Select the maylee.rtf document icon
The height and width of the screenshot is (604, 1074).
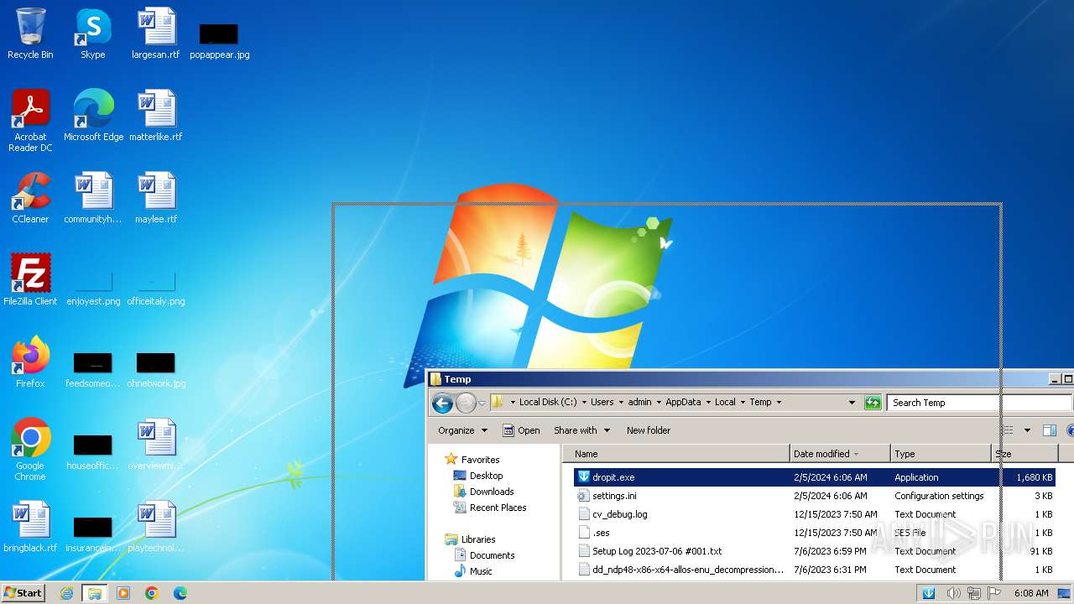pos(156,198)
